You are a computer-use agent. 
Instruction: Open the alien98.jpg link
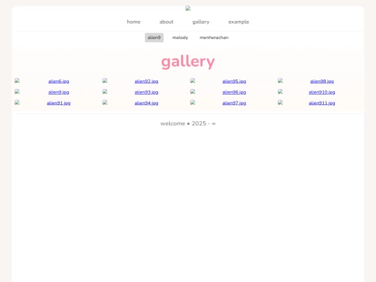[322, 81]
